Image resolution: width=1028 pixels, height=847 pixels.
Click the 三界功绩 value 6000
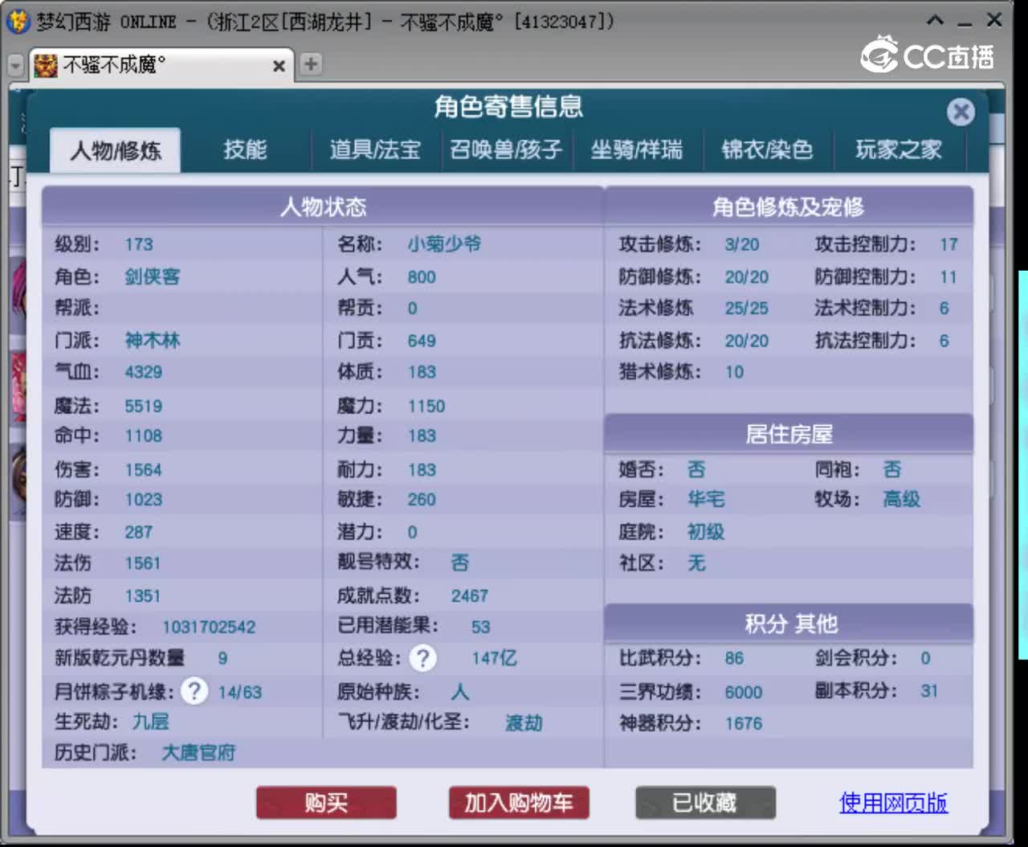[744, 693]
